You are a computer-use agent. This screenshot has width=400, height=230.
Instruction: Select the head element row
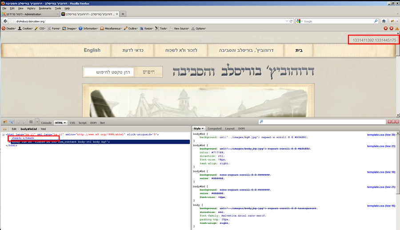point(23,138)
